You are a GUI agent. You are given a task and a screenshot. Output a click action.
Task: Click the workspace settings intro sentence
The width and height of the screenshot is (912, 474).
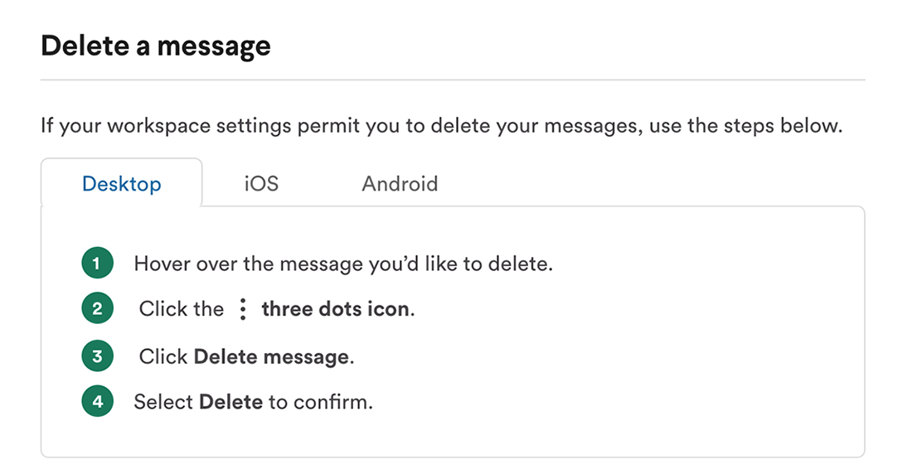441,125
